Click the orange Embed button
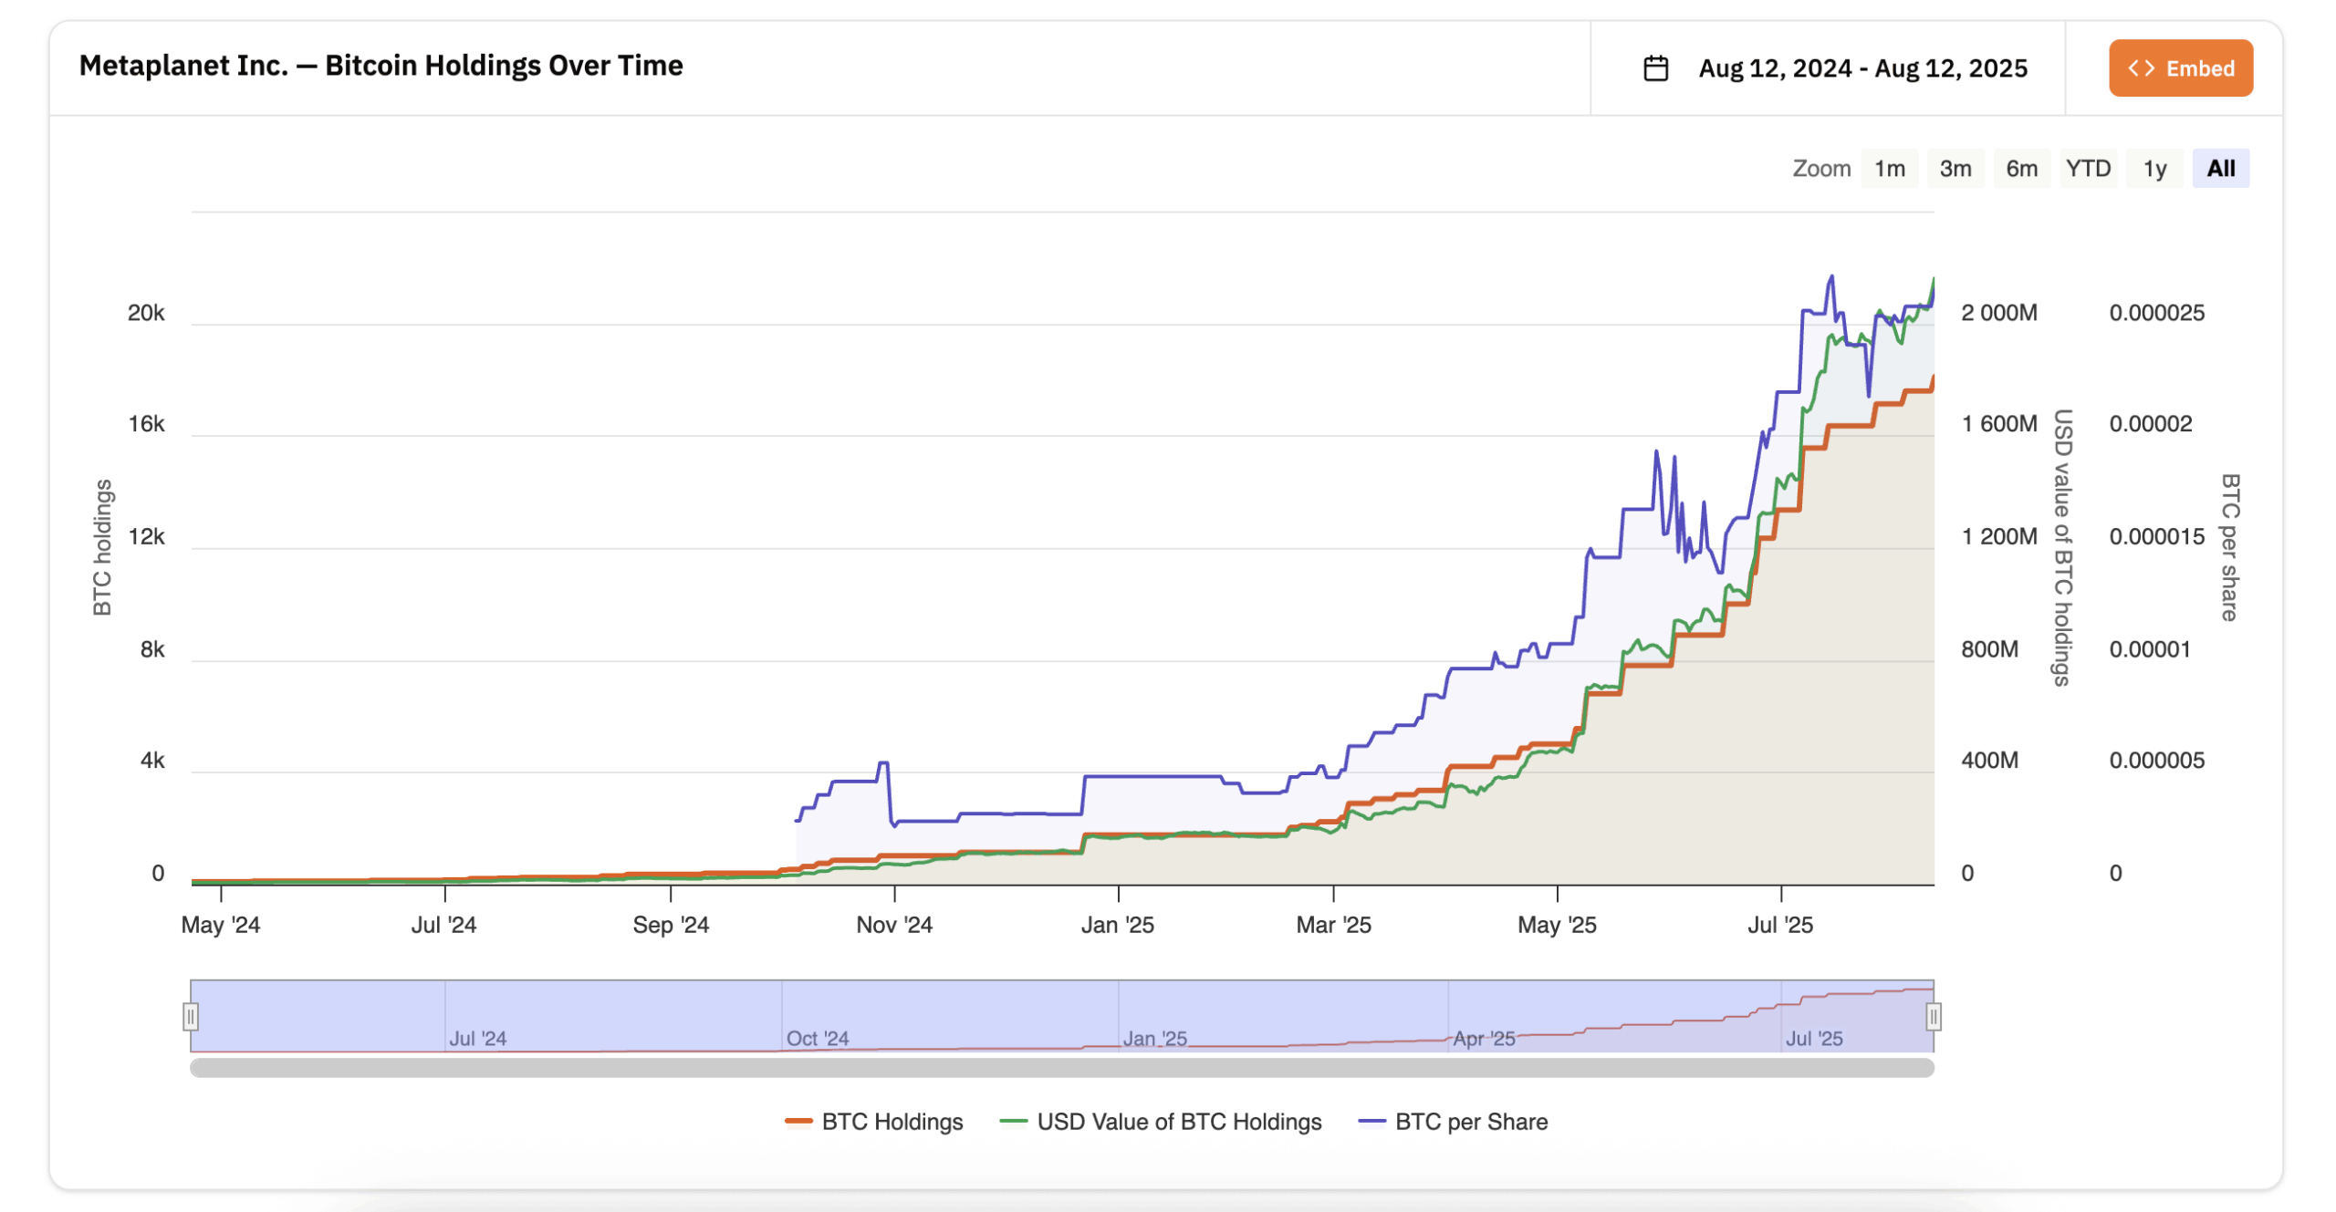2336x1212 pixels. [2180, 68]
